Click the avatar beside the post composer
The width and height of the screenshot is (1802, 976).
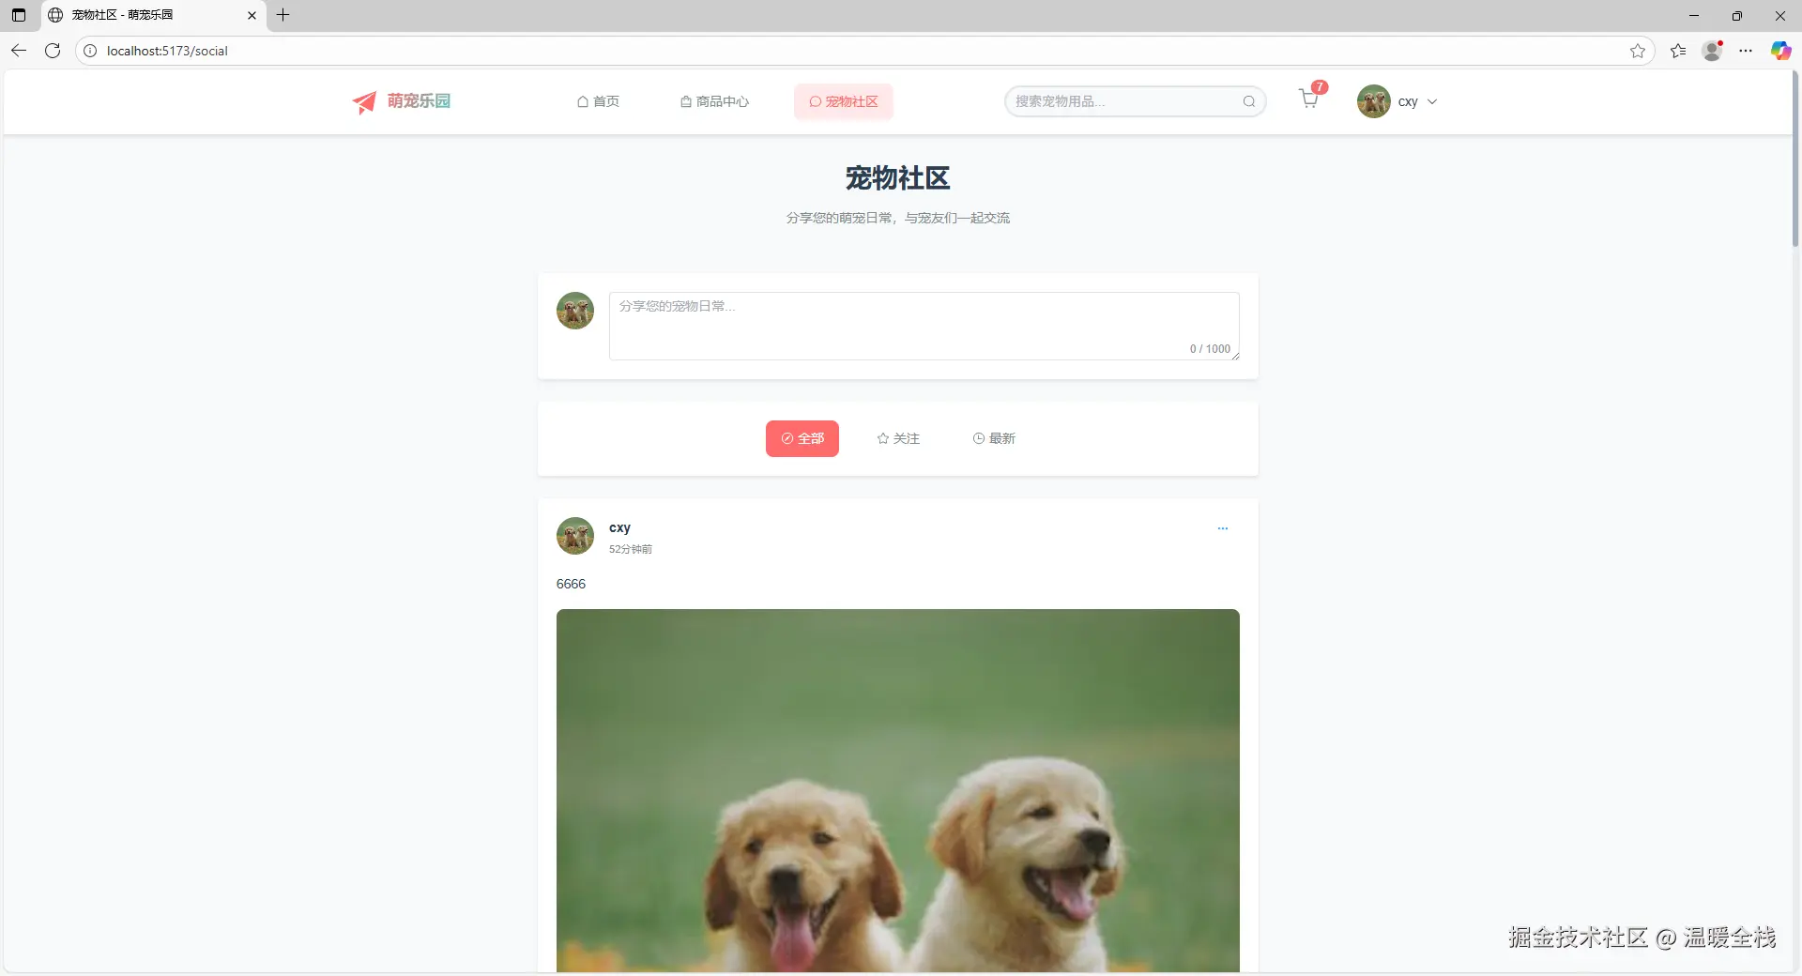(575, 311)
